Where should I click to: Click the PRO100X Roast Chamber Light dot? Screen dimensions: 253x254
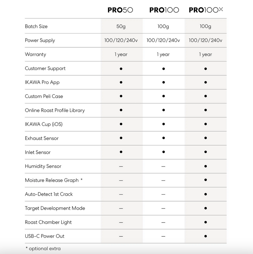pos(205,222)
